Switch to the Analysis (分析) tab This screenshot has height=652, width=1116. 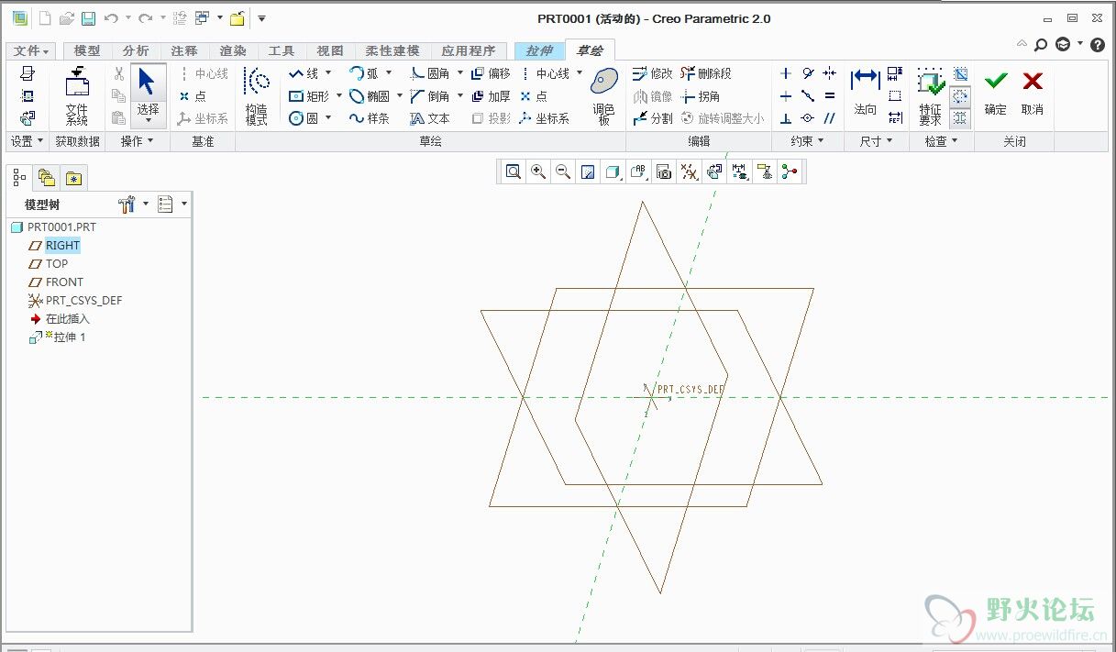136,51
